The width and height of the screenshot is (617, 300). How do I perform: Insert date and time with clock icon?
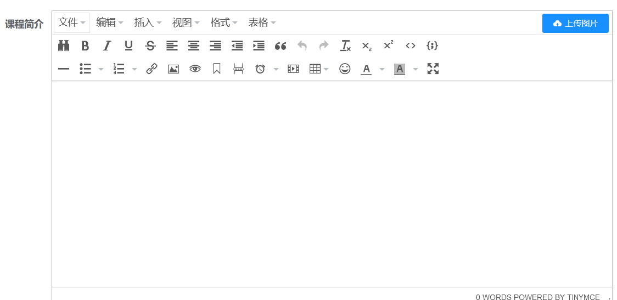pos(260,69)
